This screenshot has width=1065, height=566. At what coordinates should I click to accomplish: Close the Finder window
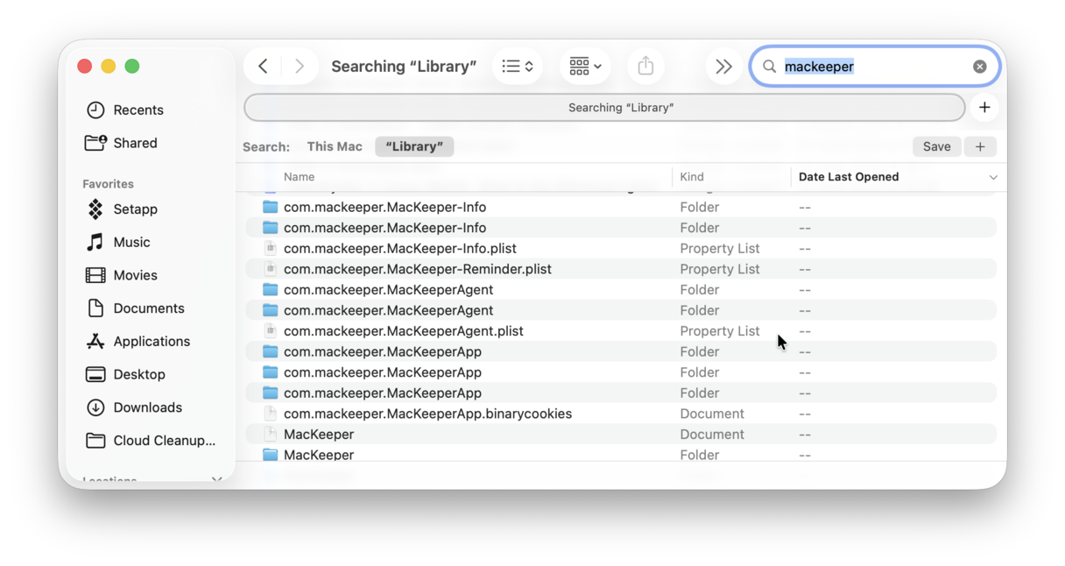(85, 67)
